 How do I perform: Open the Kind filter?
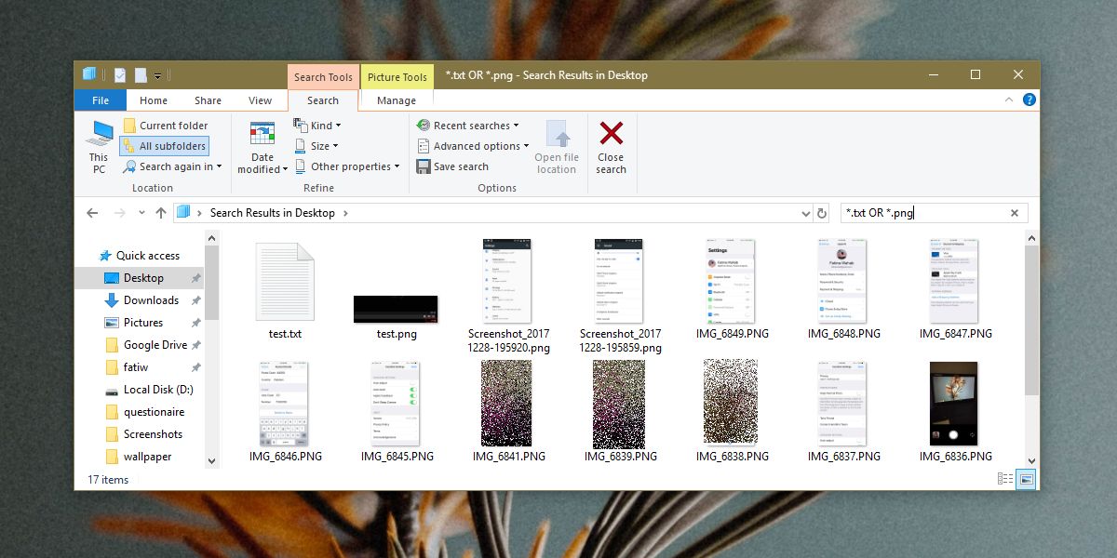pyautogui.click(x=316, y=125)
